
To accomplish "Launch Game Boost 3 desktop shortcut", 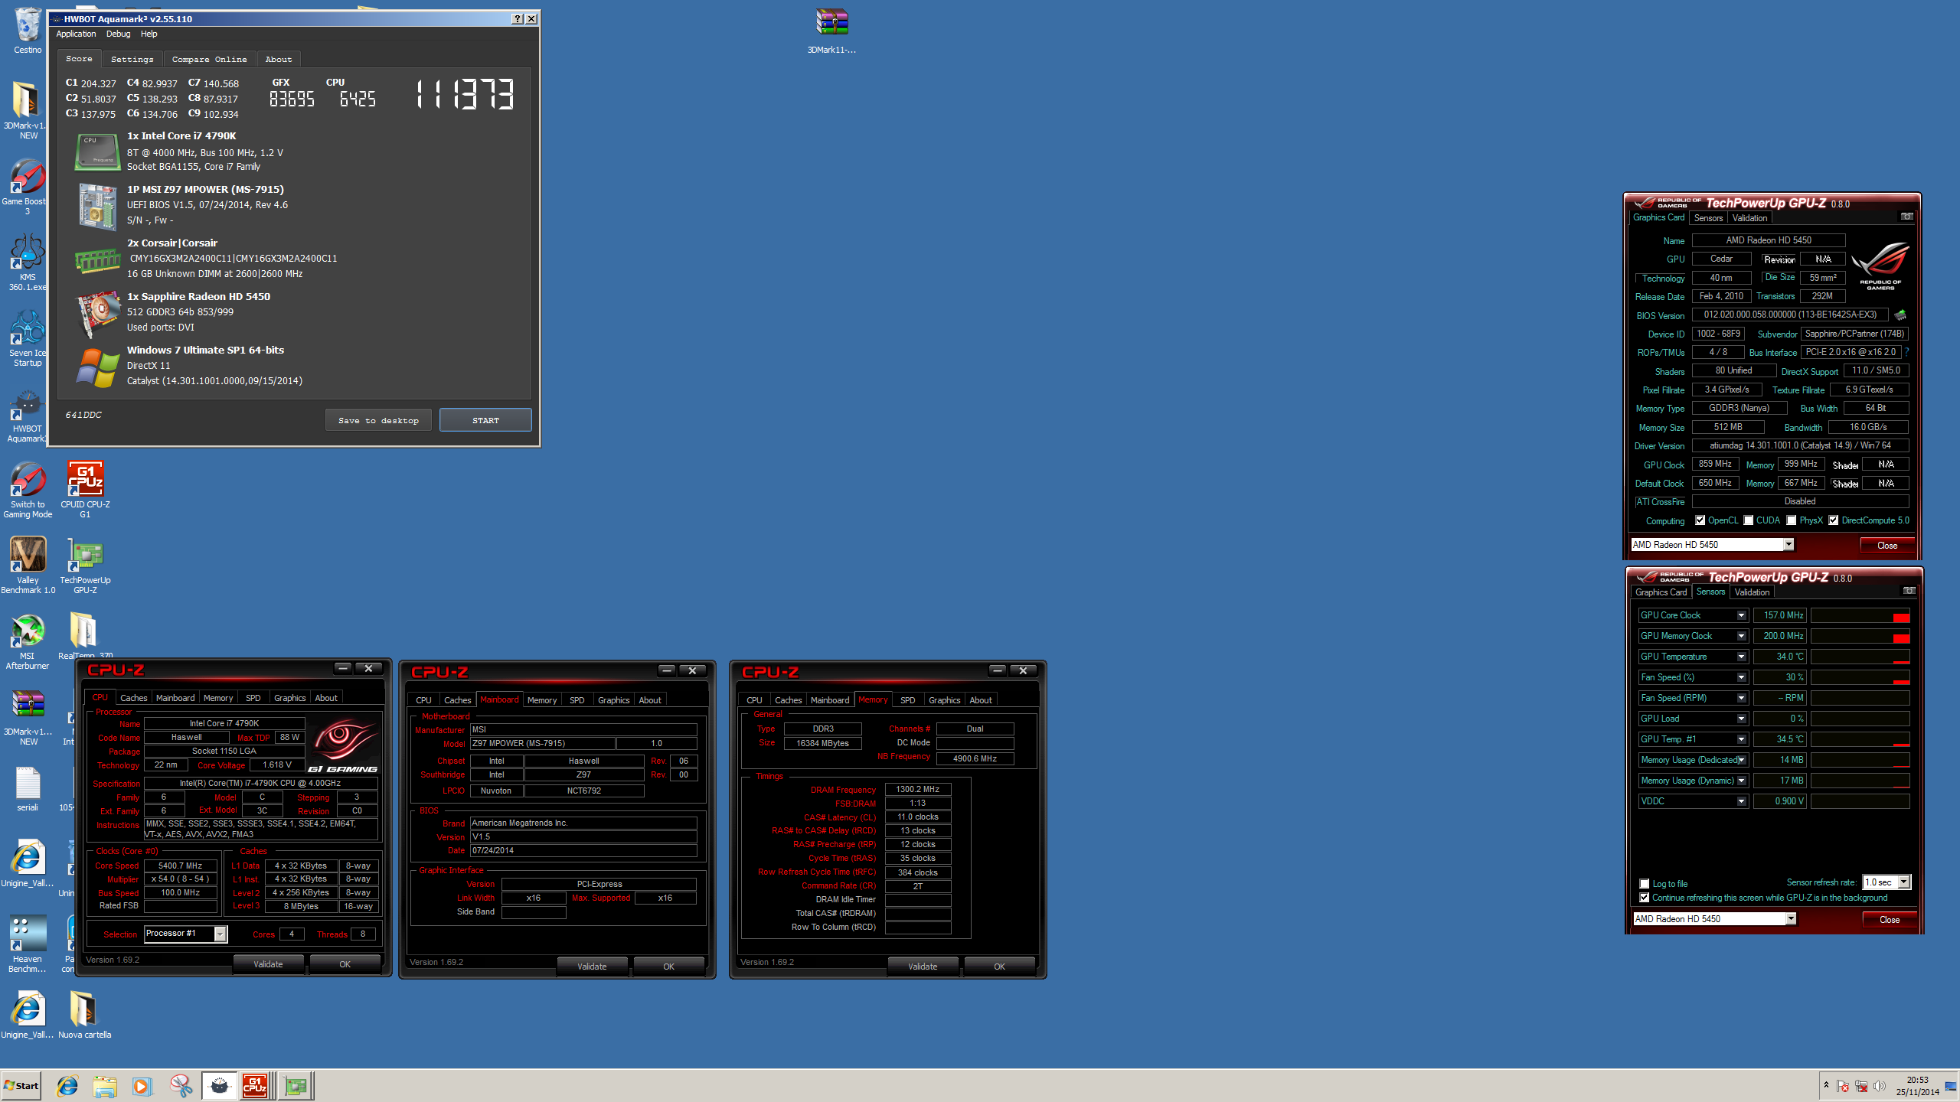I will pos(28,186).
